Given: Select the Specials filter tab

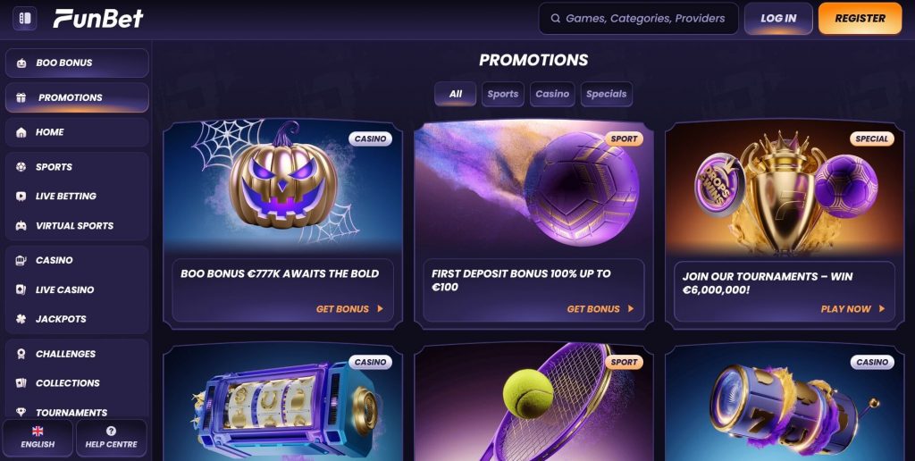Looking at the screenshot, I should click(x=607, y=94).
